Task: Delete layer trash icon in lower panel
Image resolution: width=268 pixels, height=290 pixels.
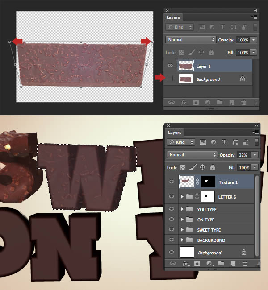Action: coord(245,263)
